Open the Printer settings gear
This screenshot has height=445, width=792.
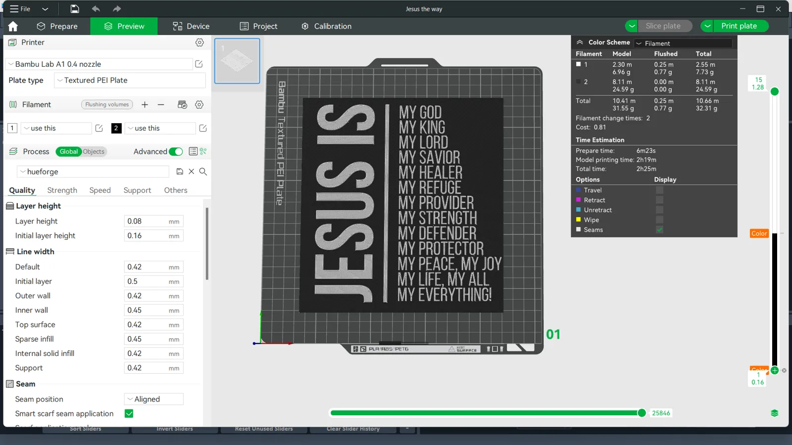click(x=199, y=43)
